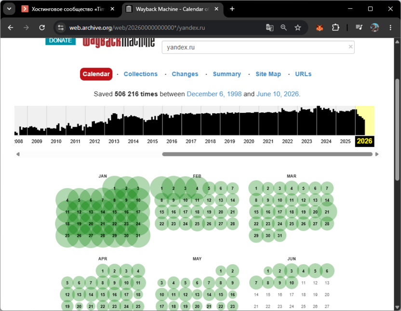The height and width of the screenshot is (311, 401).
Task: Click the DONATE button
Action: coord(60,41)
